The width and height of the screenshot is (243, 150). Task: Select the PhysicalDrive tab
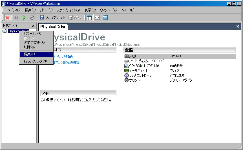pyautogui.click(x=53, y=27)
